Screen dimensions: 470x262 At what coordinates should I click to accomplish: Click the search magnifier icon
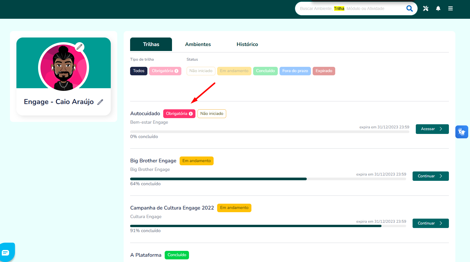[x=409, y=8]
